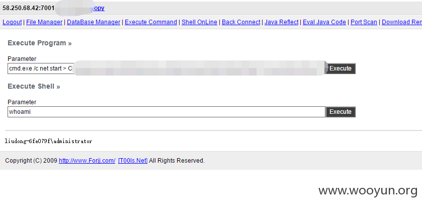Open the T00ls.Net footer link
This screenshot has width=422, height=205.
pos(133,161)
